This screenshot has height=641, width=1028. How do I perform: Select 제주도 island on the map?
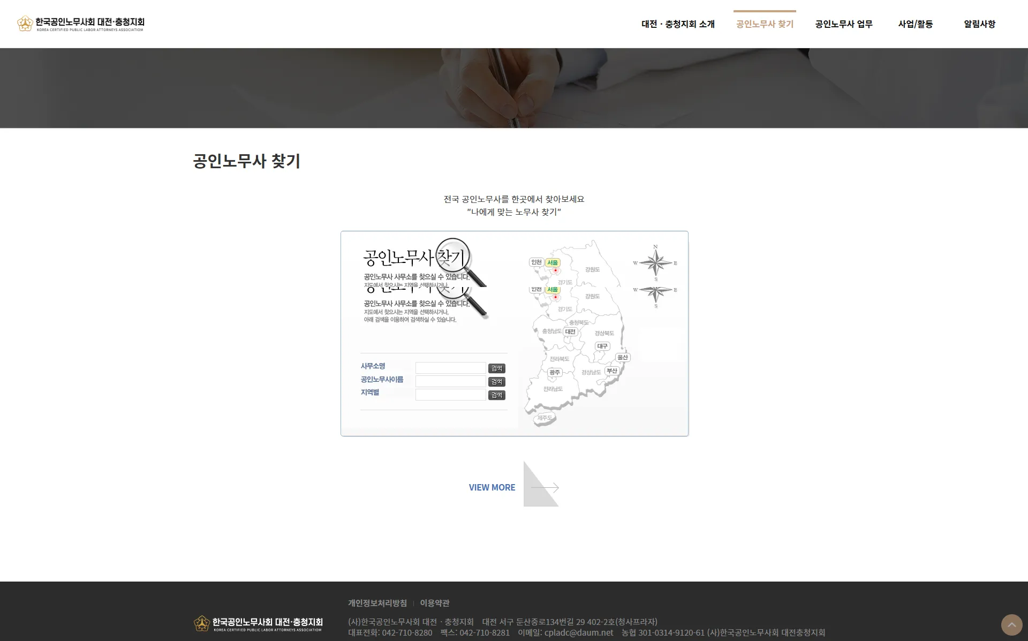pos(545,418)
